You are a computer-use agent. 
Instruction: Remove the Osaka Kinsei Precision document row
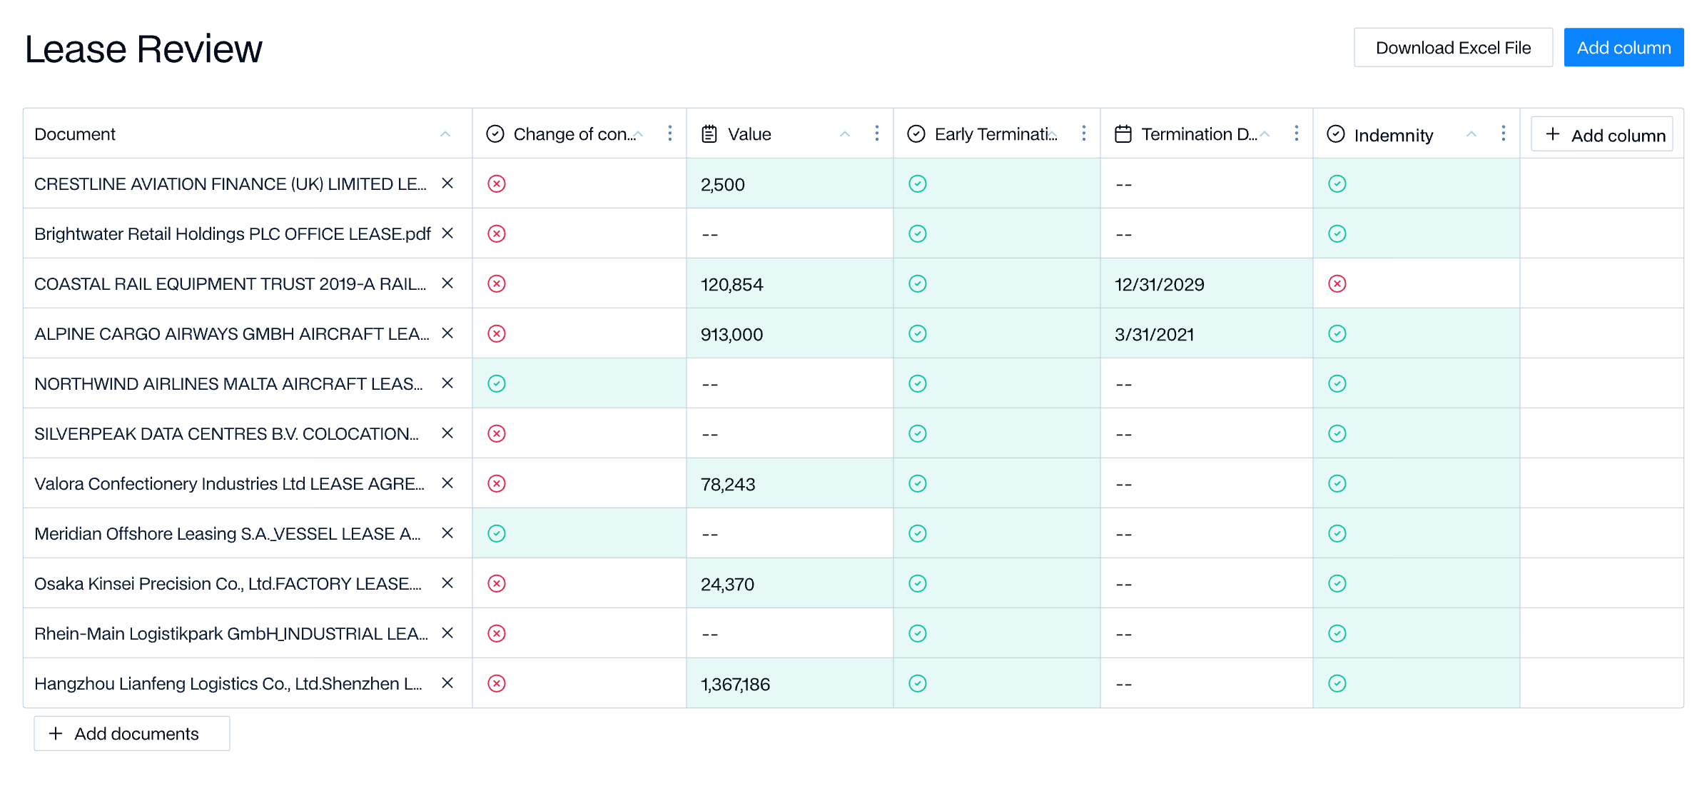447,583
